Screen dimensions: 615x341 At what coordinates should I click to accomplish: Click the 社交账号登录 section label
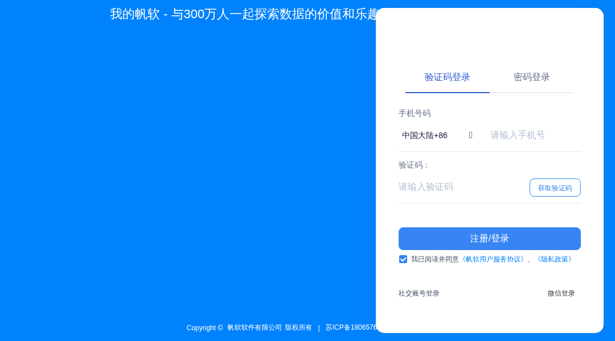click(x=419, y=293)
